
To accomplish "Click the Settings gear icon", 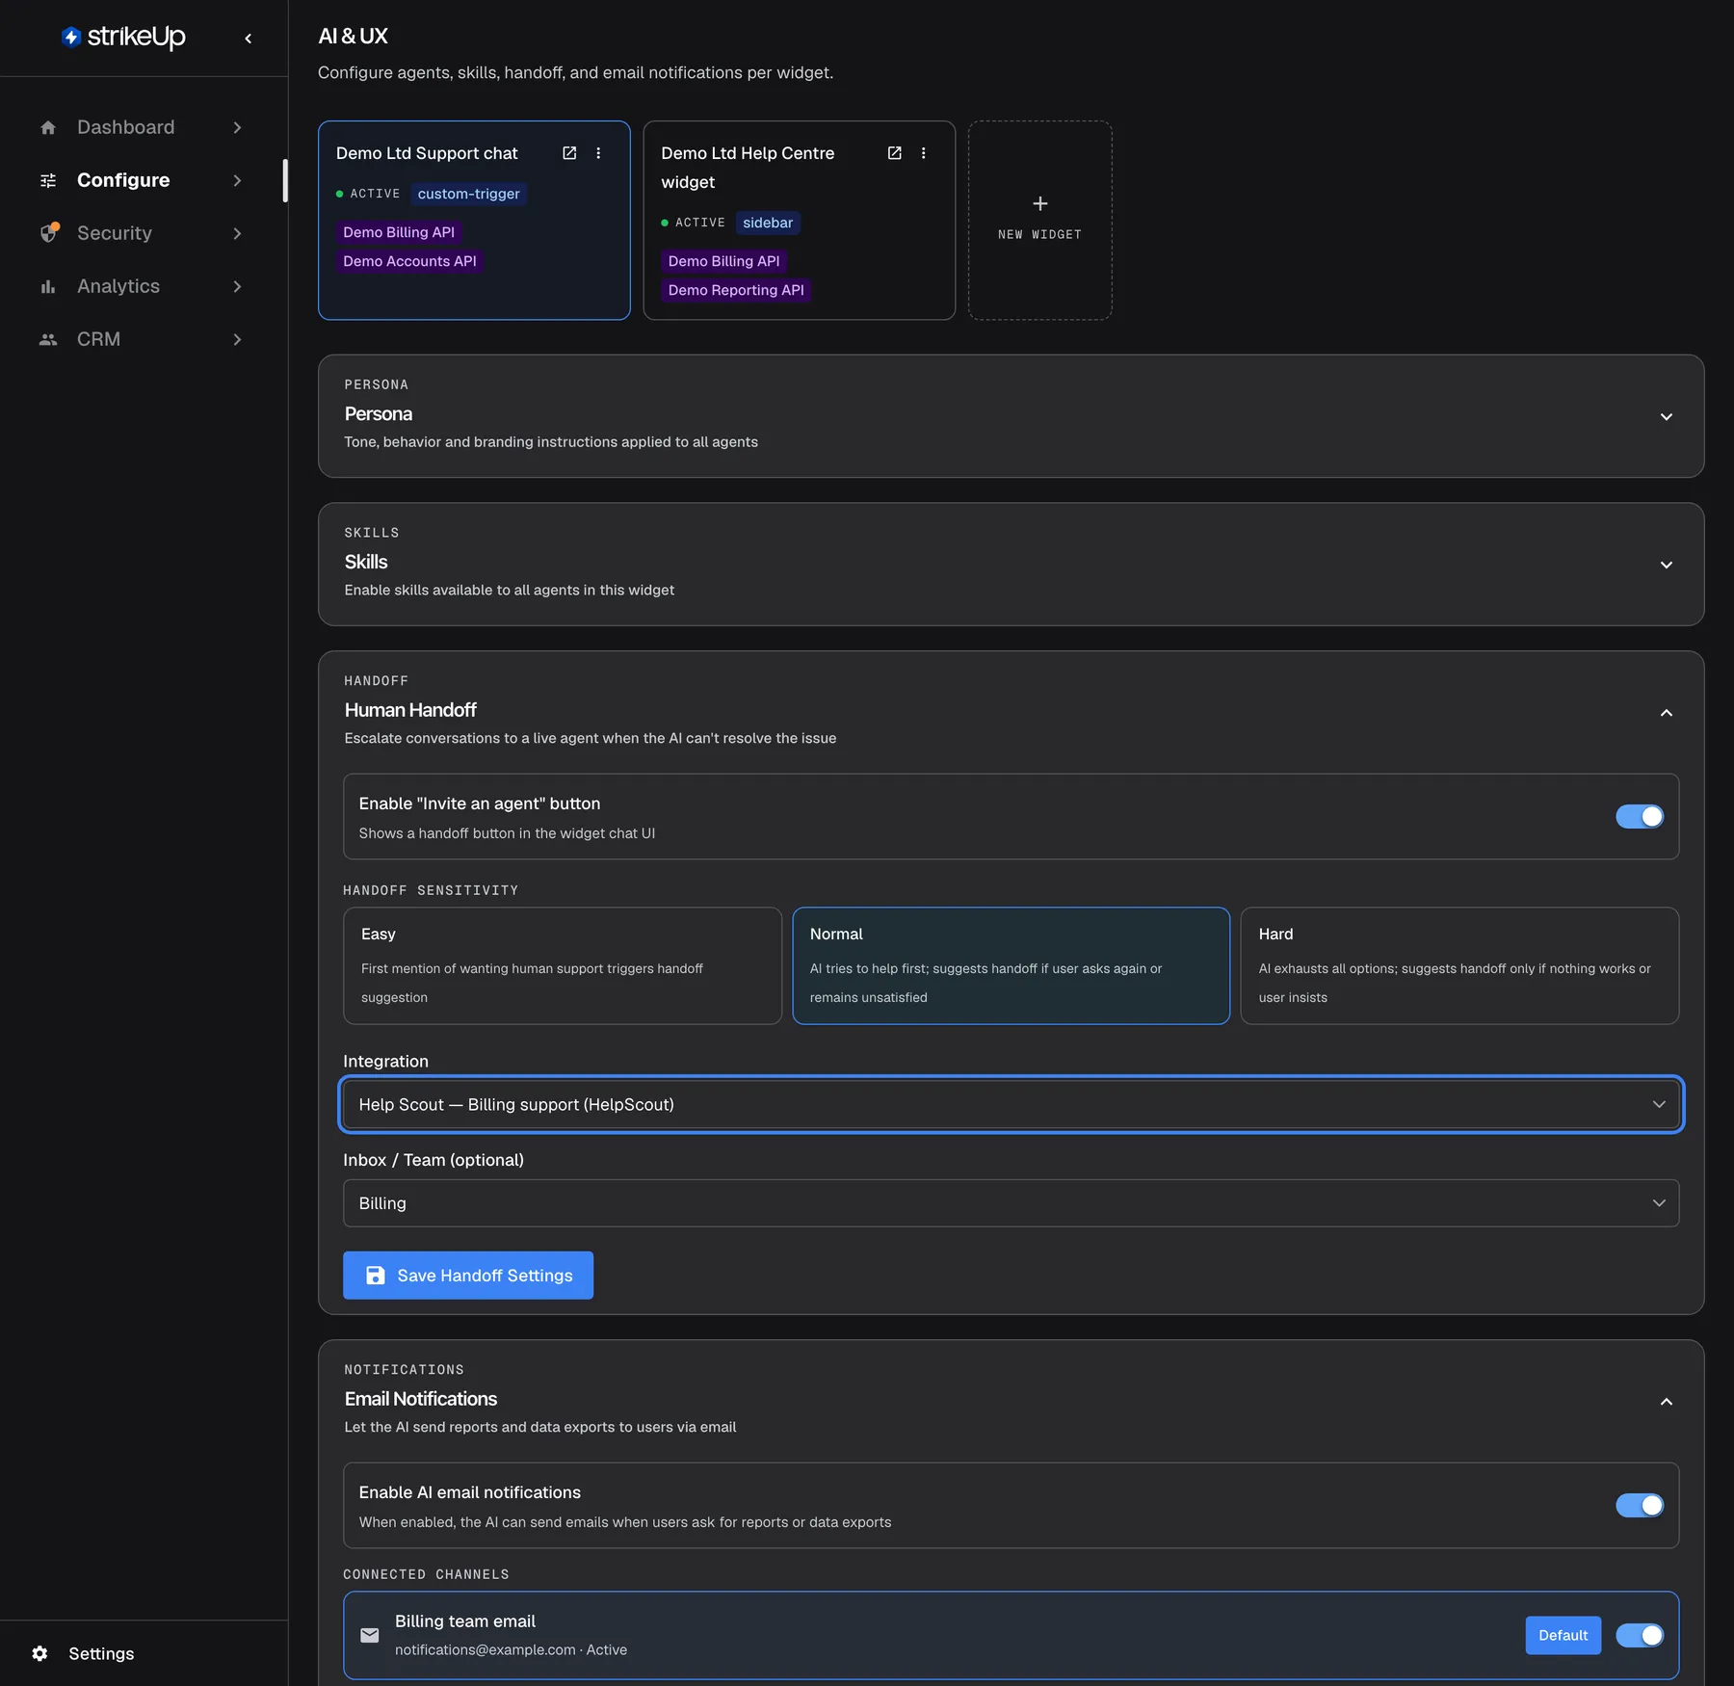I will coord(39,1653).
